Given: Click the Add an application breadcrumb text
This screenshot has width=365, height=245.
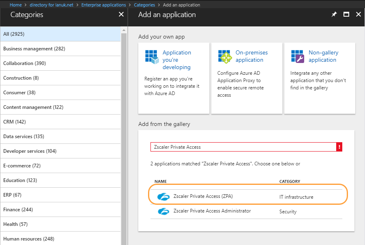Looking at the screenshot, I should tap(181, 5).
